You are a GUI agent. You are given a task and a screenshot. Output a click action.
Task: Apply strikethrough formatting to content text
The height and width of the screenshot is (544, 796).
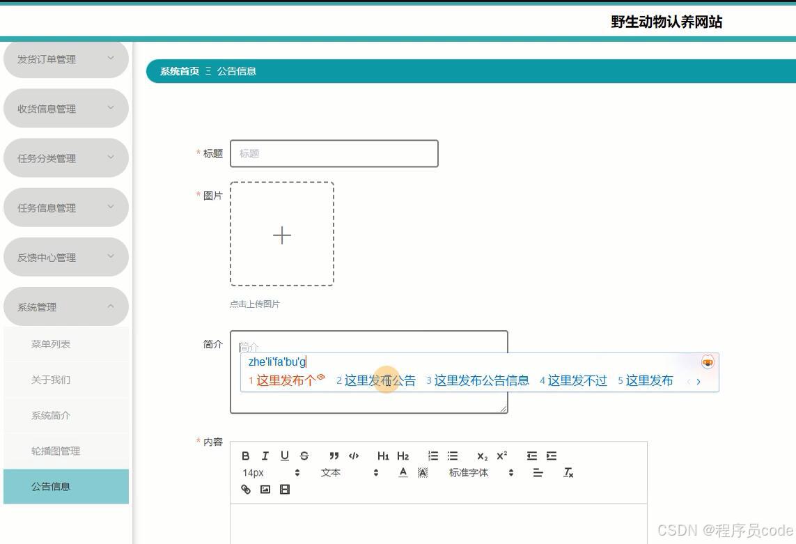[304, 456]
